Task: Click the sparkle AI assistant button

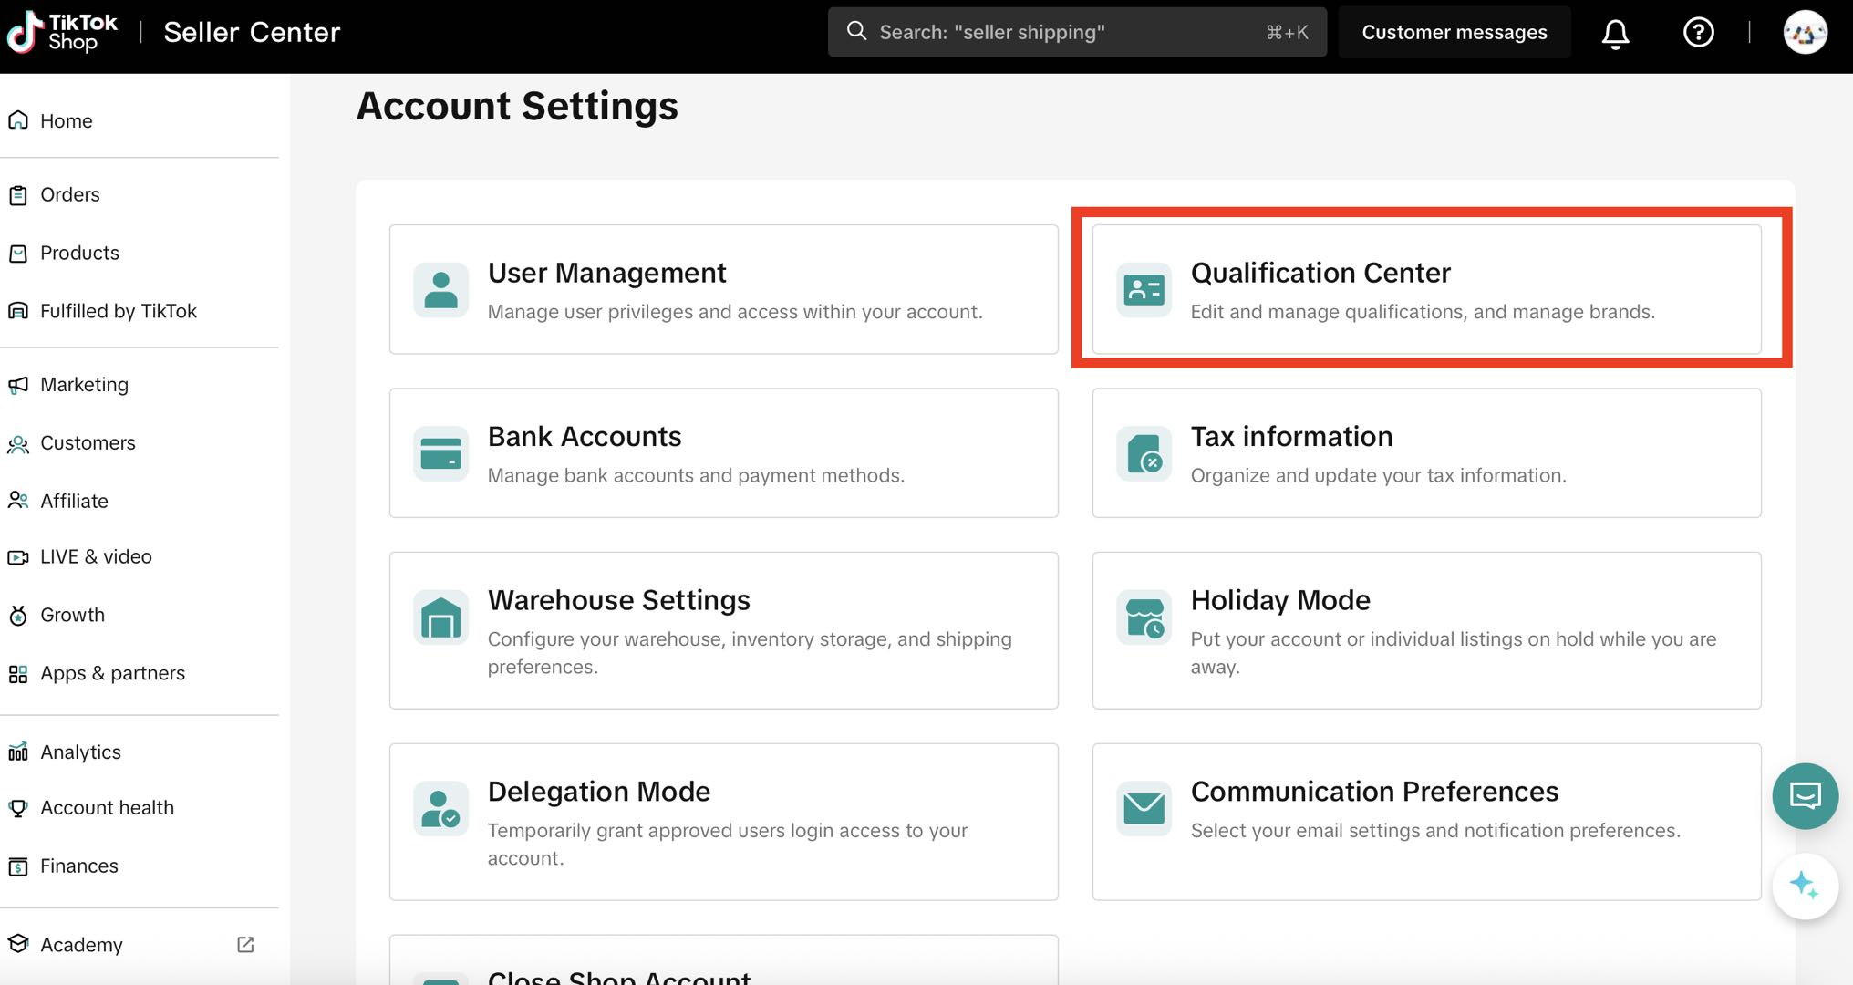Action: [x=1804, y=886]
